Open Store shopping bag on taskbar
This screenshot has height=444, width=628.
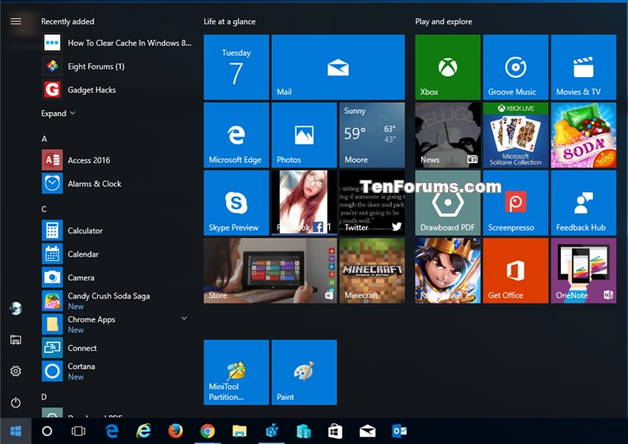point(335,431)
